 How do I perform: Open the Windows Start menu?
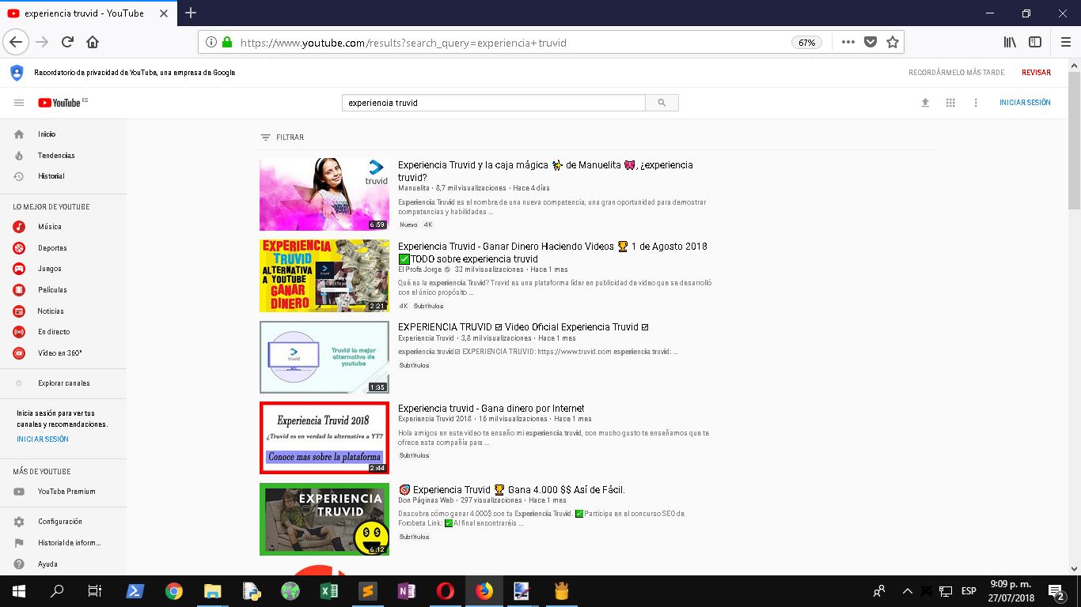19,591
